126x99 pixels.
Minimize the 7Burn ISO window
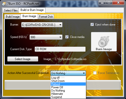(x=102, y=3)
